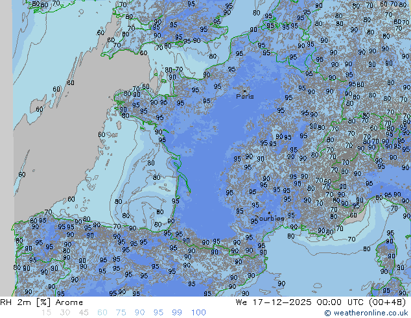The height and width of the screenshot is (318, 411).
Task: Click the Tourbies location dot
Action: 269,213
